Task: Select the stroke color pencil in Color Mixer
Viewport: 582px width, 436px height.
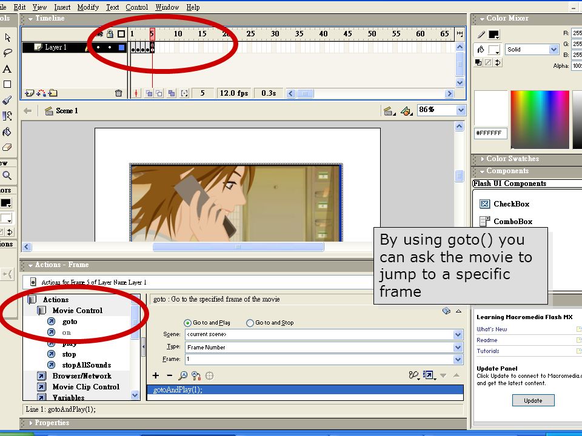Action: 481,35
